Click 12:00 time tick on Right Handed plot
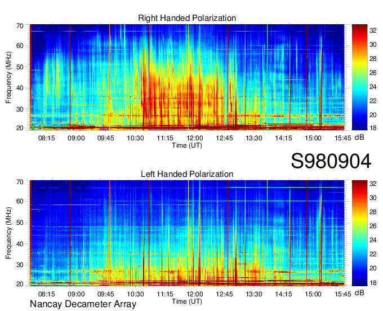383x311 pixels. point(195,138)
